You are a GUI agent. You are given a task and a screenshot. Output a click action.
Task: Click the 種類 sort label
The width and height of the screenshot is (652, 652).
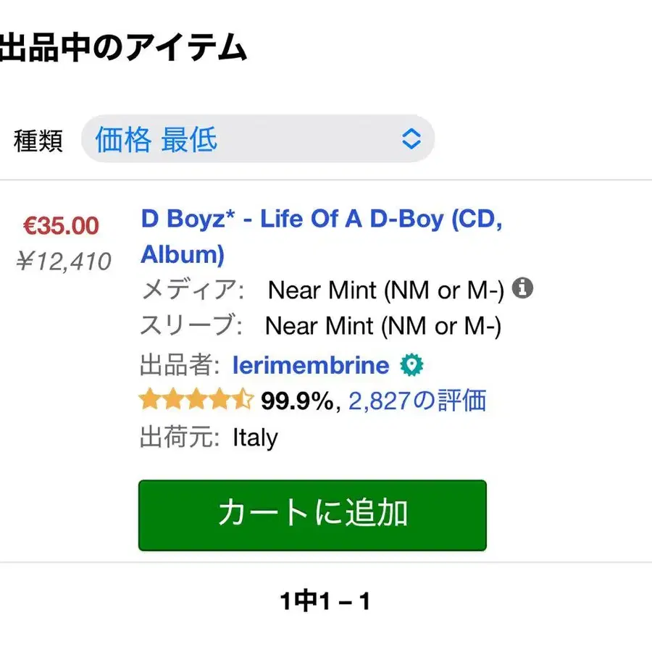[38, 141]
